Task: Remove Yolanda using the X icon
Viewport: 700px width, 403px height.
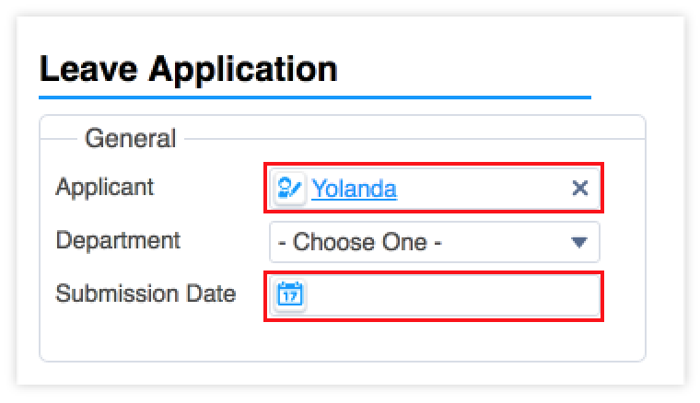Action: 580,188
